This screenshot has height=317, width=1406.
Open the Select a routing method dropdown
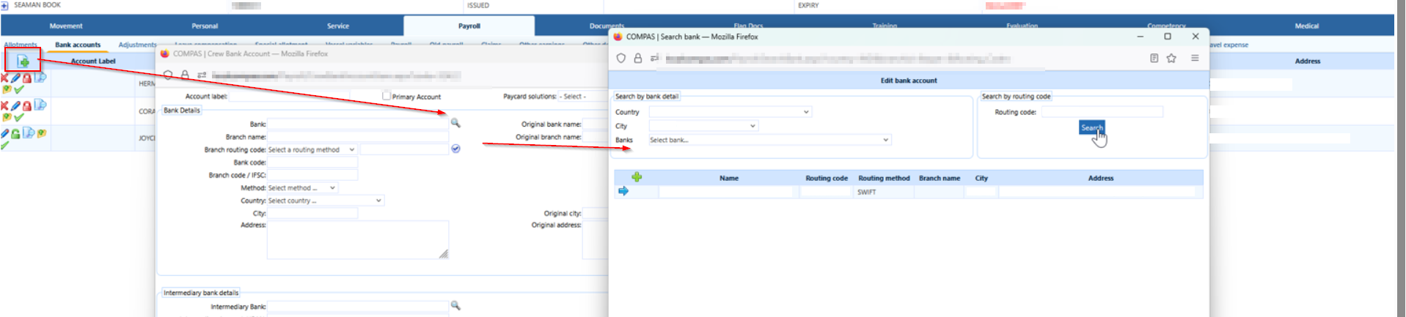click(312, 149)
